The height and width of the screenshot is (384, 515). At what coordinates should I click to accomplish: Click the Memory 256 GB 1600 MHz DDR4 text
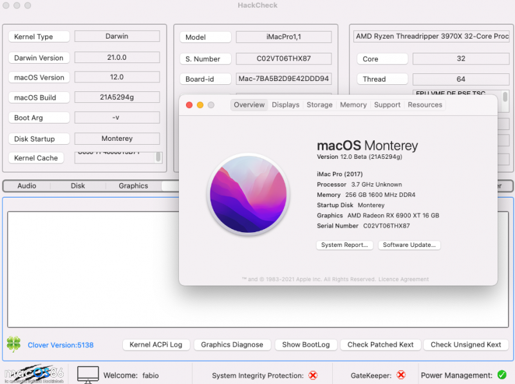tap(366, 195)
